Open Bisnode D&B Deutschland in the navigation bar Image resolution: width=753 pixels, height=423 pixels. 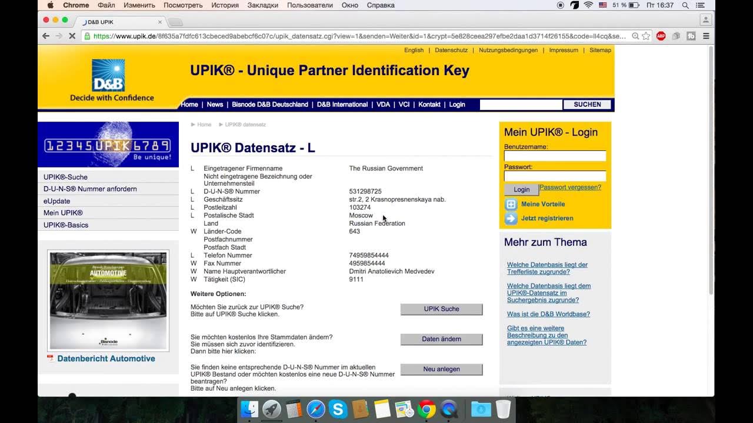270,105
